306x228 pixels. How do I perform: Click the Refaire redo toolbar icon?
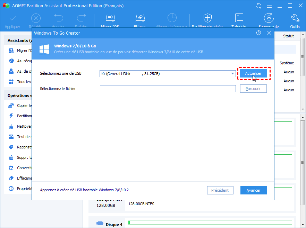[82, 18]
